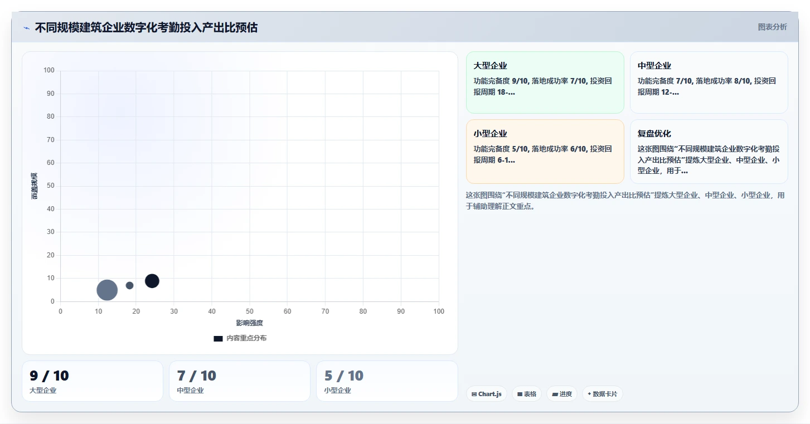Viewport: 810px width, 424px height.
Task: Click the 进度 tag chip
Action: pos(562,394)
